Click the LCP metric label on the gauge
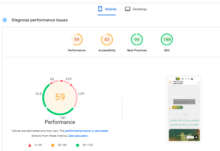This screenshot has width=220, height=151. 81,94
